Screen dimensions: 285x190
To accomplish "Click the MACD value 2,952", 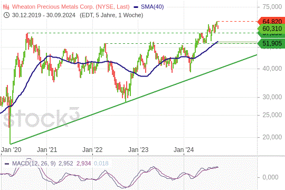I will [x=65, y=164].
